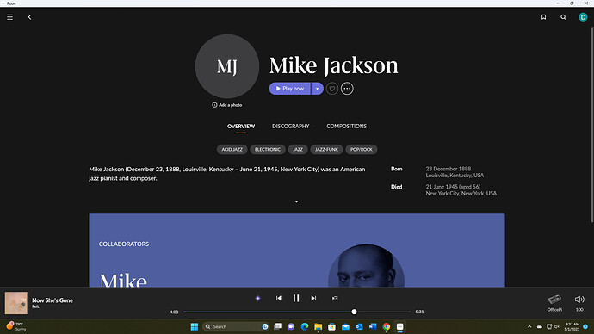Open search with the magnifier icon

563,17
